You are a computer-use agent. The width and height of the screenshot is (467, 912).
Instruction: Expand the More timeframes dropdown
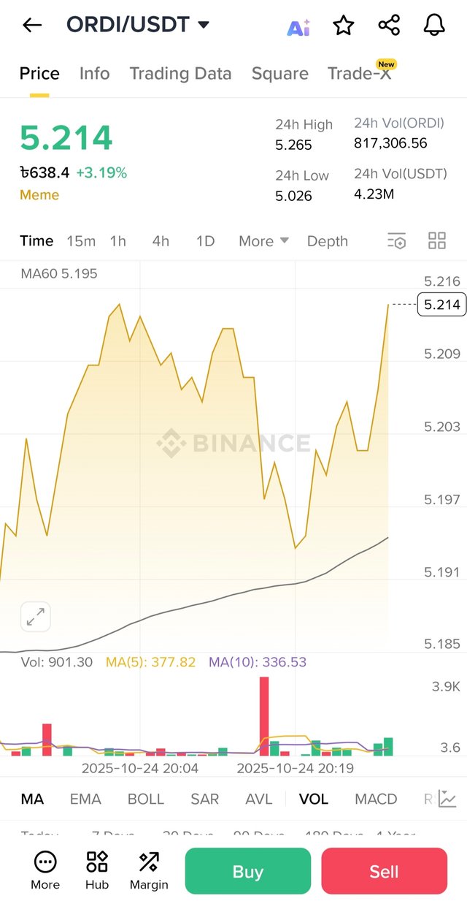pos(263,241)
